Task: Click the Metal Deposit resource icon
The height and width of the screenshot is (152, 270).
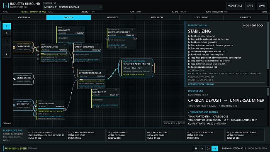Action: 14,78
